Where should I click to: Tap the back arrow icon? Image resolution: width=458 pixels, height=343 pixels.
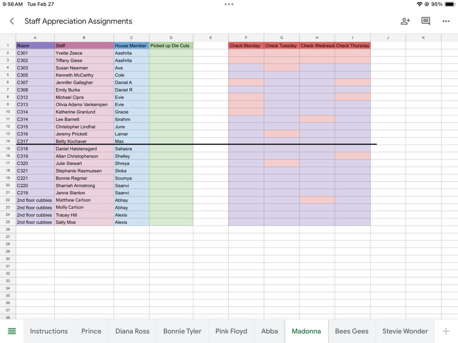click(x=12, y=21)
